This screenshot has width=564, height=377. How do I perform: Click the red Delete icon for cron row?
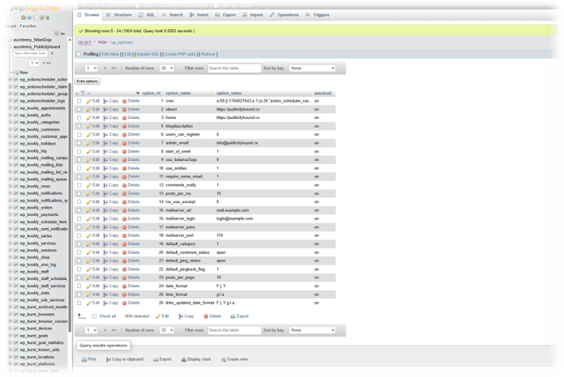(125, 101)
